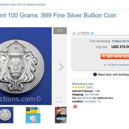Open the Escondido, CA location link
The width and height of the screenshot is (129, 129).
tap(93, 101)
